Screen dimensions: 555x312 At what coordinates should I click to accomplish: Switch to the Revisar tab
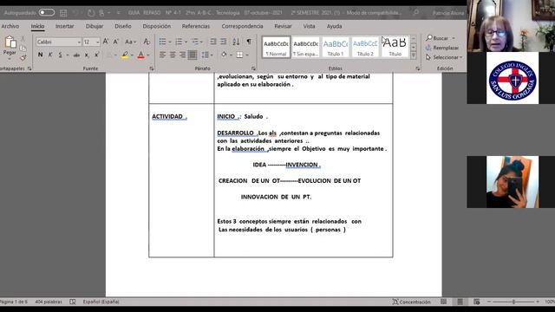click(284, 26)
